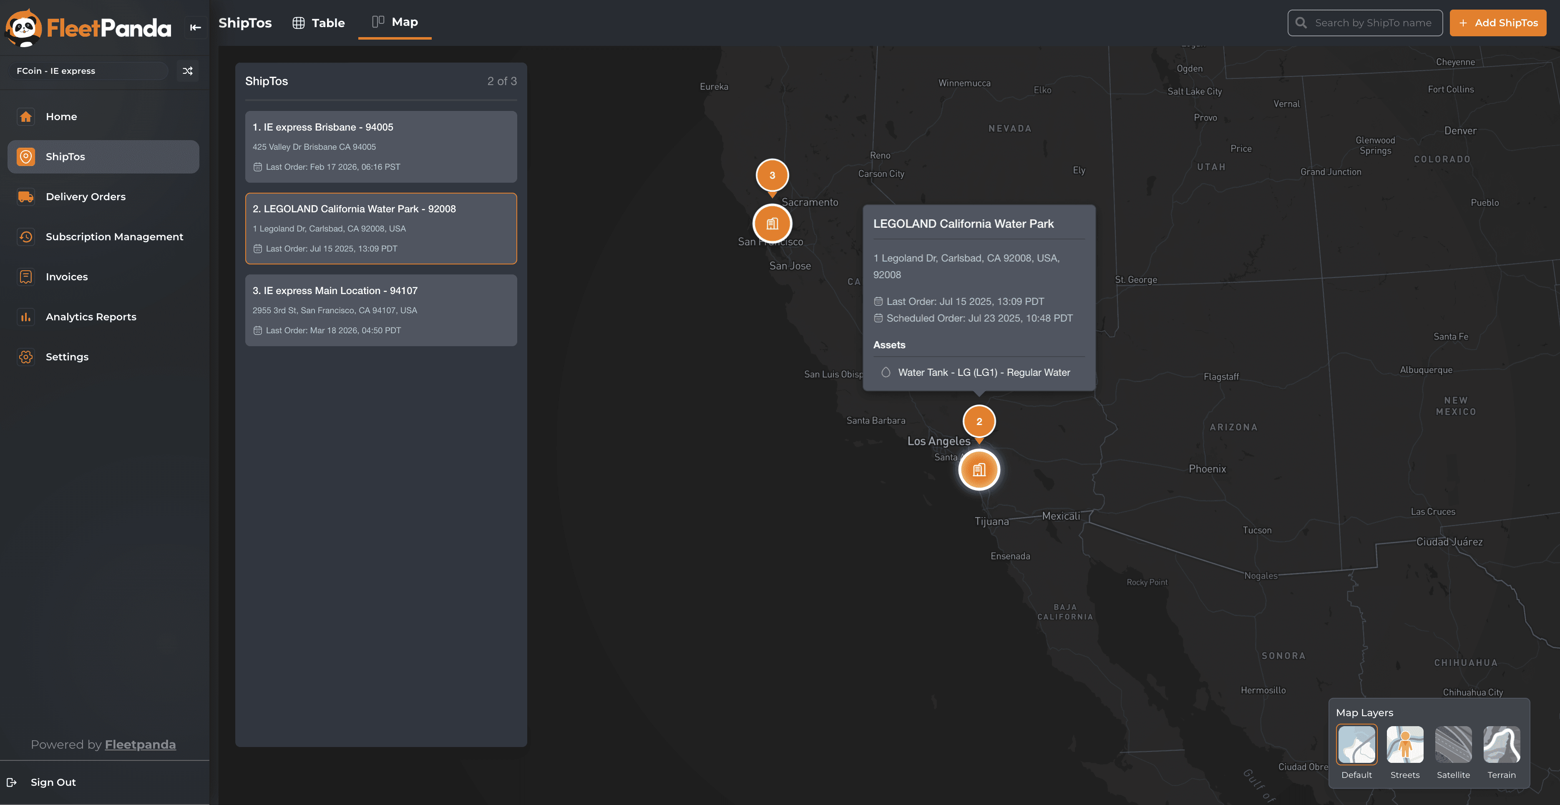Click the shuffle icon beside FCoin account
This screenshot has width=1560, height=805.
coord(188,71)
